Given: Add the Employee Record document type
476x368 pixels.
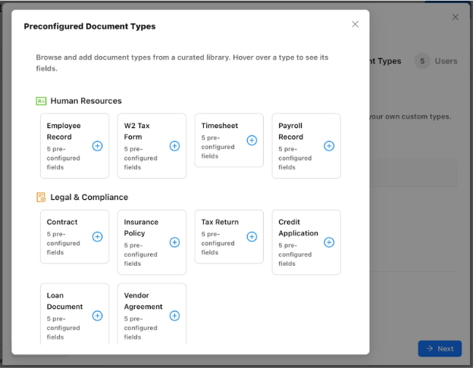Looking at the screenshot, I should 97,146.
